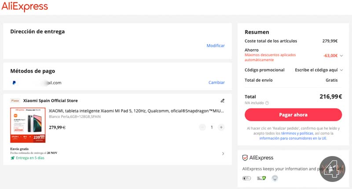Click the Máximos descuentos aplicados automáticamente note
The height and width of the screenshot is (189, 352).
click(x=270, y=58)
